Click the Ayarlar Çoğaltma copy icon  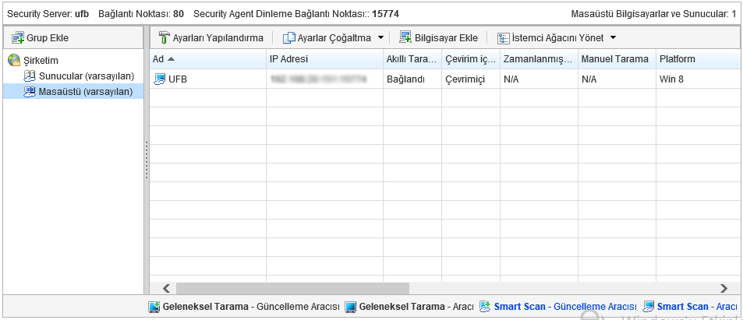pyautogui.click(x=289, y=37)
